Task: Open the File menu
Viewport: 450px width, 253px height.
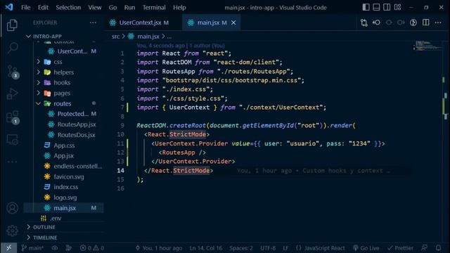Action: [25, 8]
